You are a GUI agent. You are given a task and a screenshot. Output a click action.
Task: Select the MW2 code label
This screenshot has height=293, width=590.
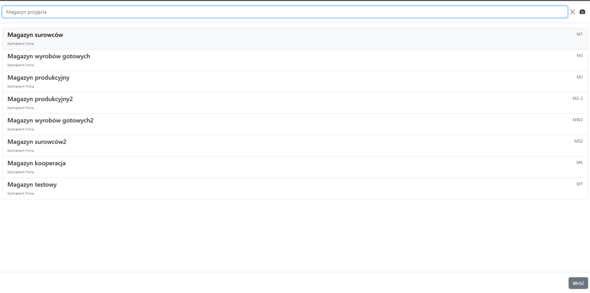point(577,120)
